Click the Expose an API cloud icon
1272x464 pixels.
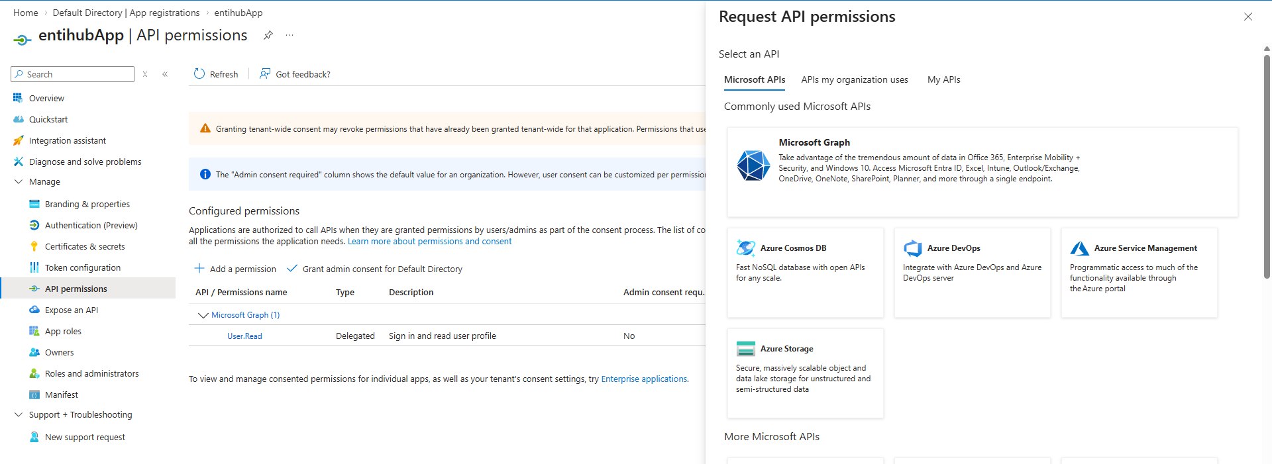[x=34, y=310]
